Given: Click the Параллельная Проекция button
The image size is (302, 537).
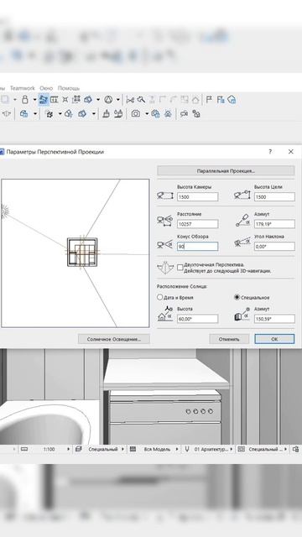Looking at the screenshot, I should coord(226,170).
